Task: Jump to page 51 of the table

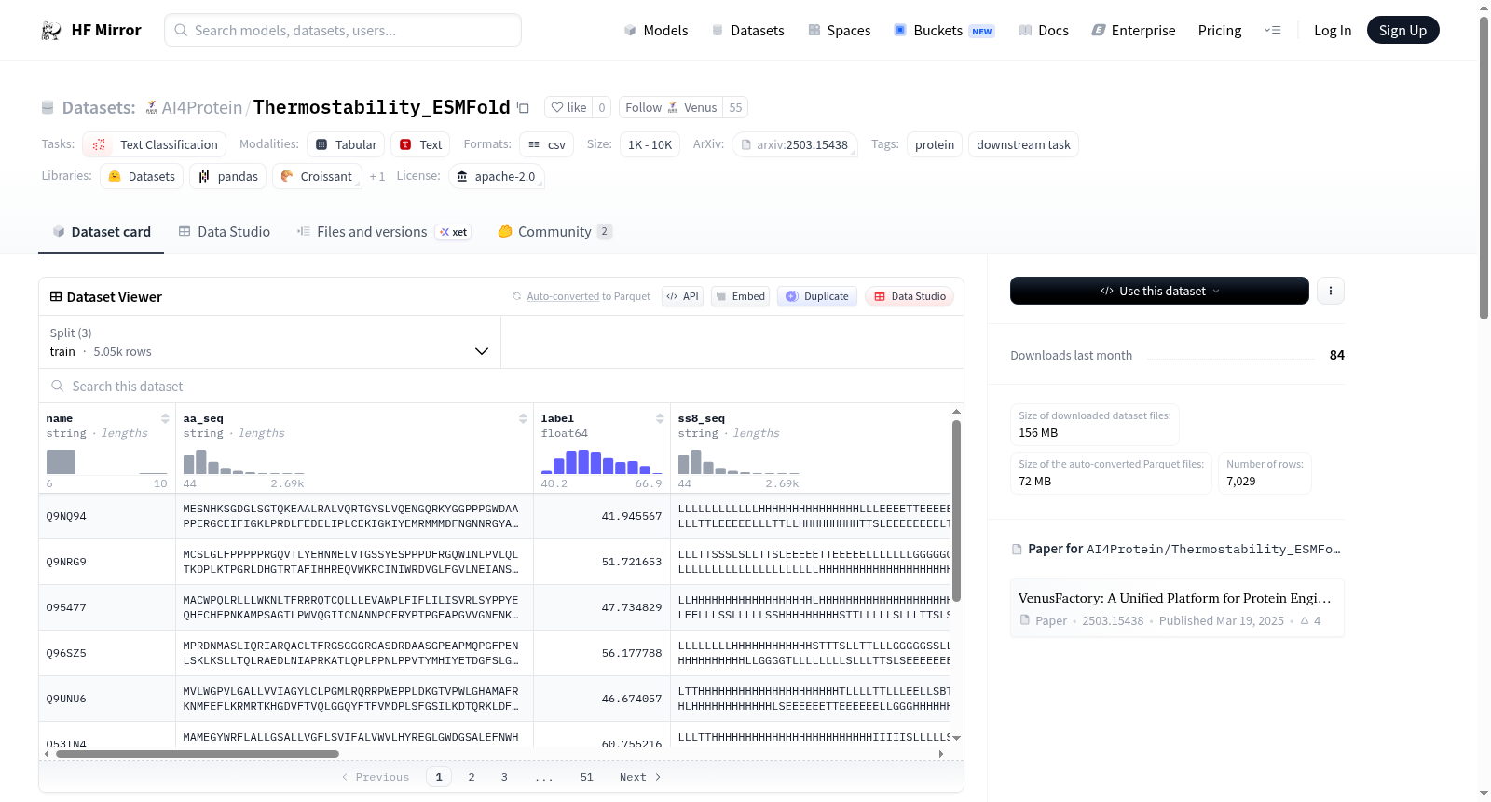Action: coord(587,777)
